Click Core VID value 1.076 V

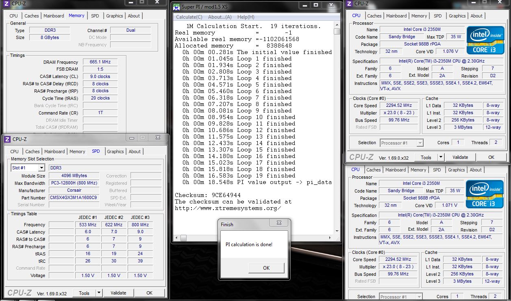(450, 52)
